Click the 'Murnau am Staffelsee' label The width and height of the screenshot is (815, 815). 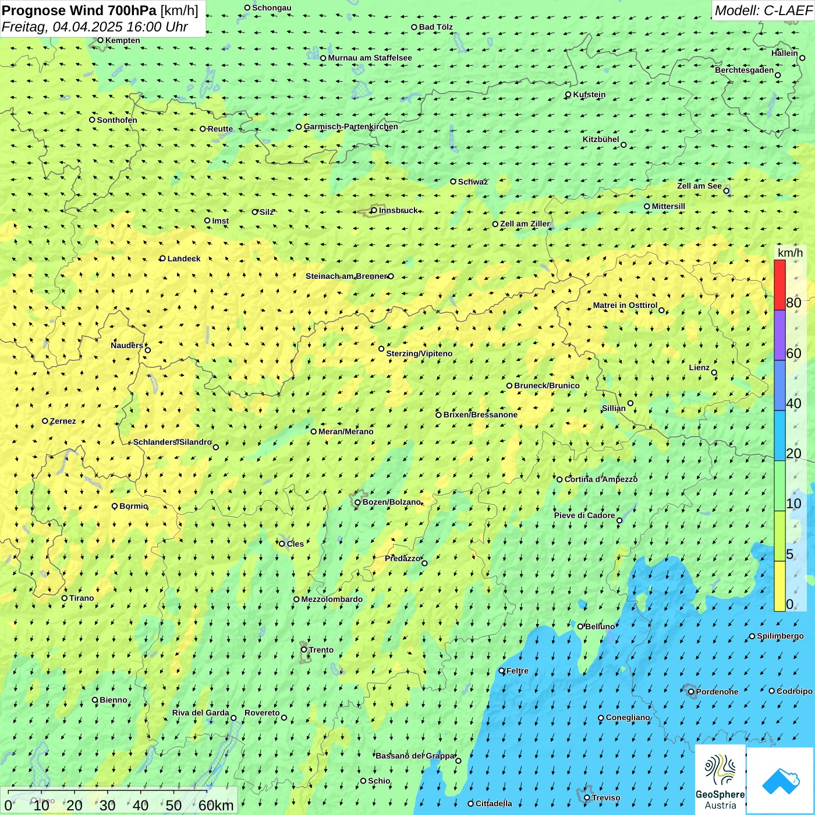click(370, 58)
